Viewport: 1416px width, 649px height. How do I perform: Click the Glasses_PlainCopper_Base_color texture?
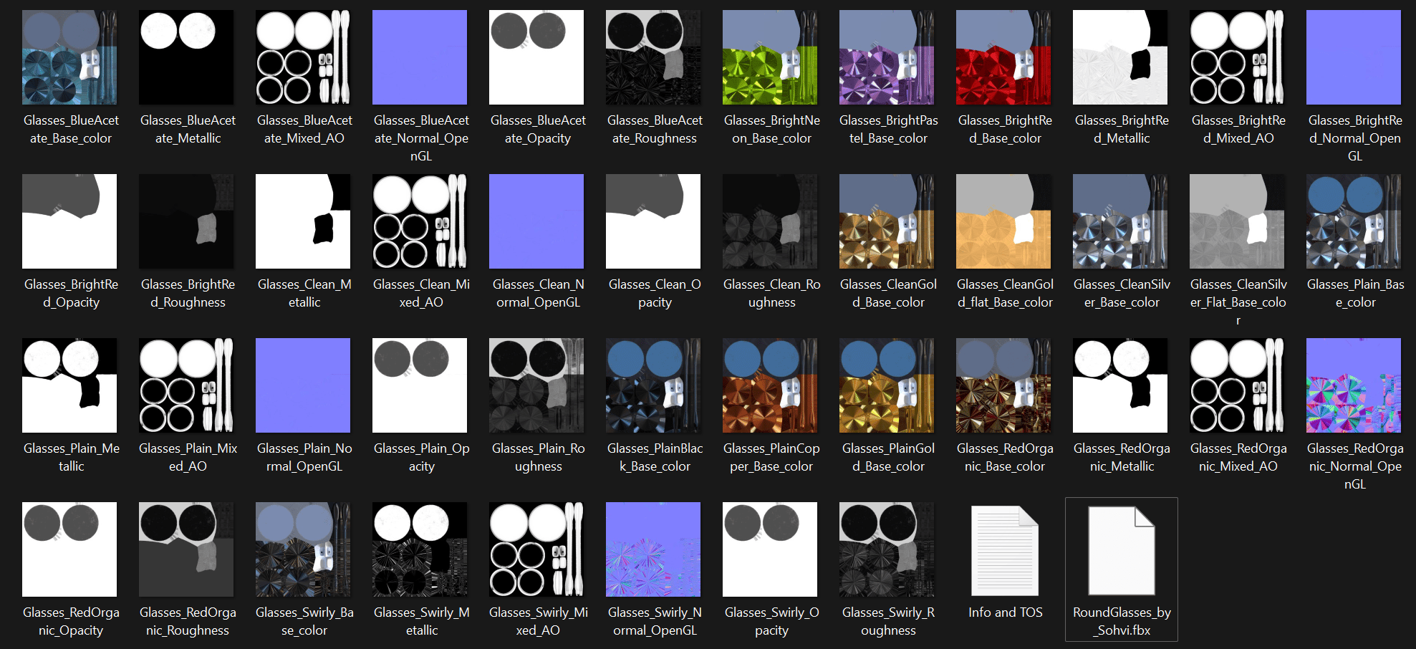(x=770, y=385)
